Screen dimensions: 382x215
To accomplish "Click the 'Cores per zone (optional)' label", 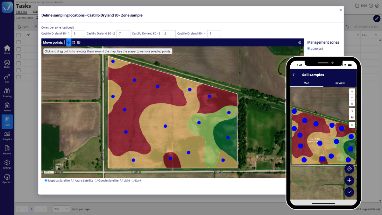I will tap(58, 27).
